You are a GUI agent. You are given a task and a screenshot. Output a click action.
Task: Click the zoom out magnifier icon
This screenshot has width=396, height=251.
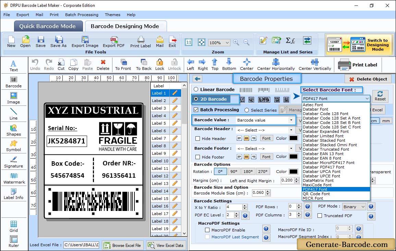pos(246,42)
